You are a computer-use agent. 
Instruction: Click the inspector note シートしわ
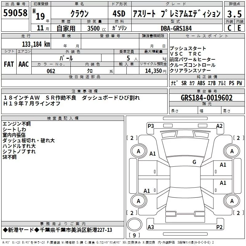tap(14, 129)
